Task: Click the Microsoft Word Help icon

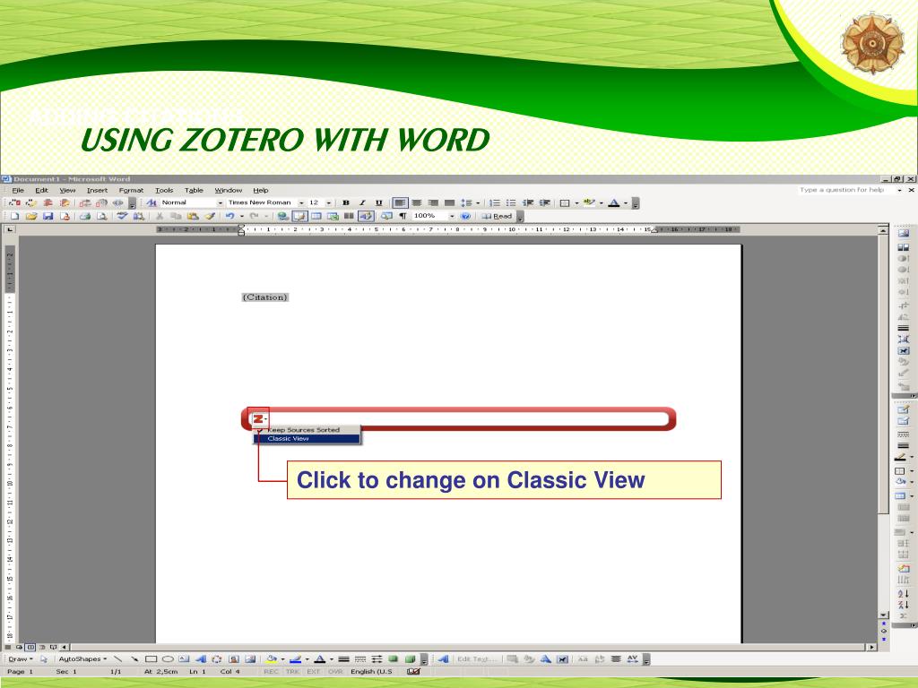Action: click(465, 217)
